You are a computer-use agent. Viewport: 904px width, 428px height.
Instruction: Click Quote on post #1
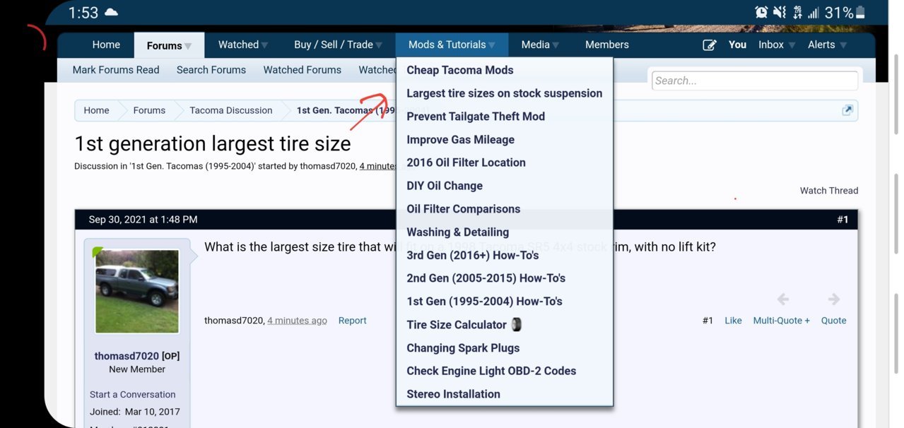pos(833,321)
